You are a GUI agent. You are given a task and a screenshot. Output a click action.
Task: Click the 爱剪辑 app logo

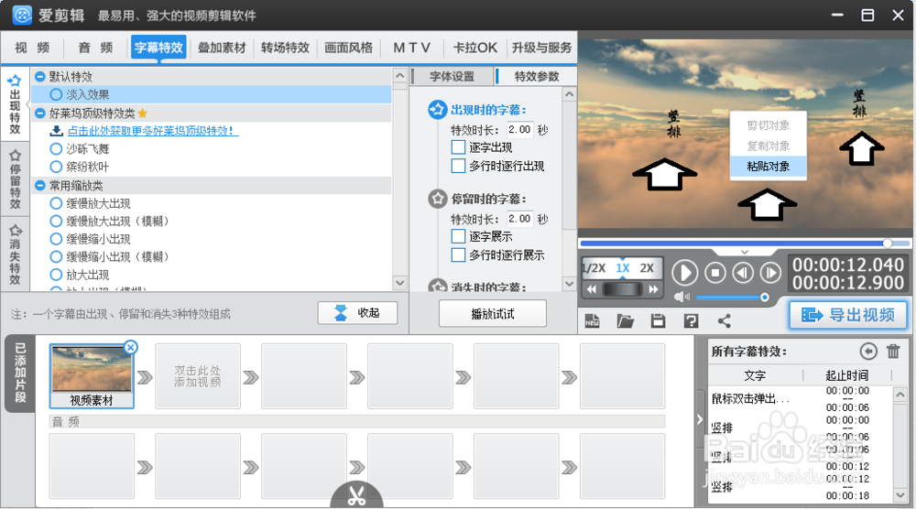(22, 16)
